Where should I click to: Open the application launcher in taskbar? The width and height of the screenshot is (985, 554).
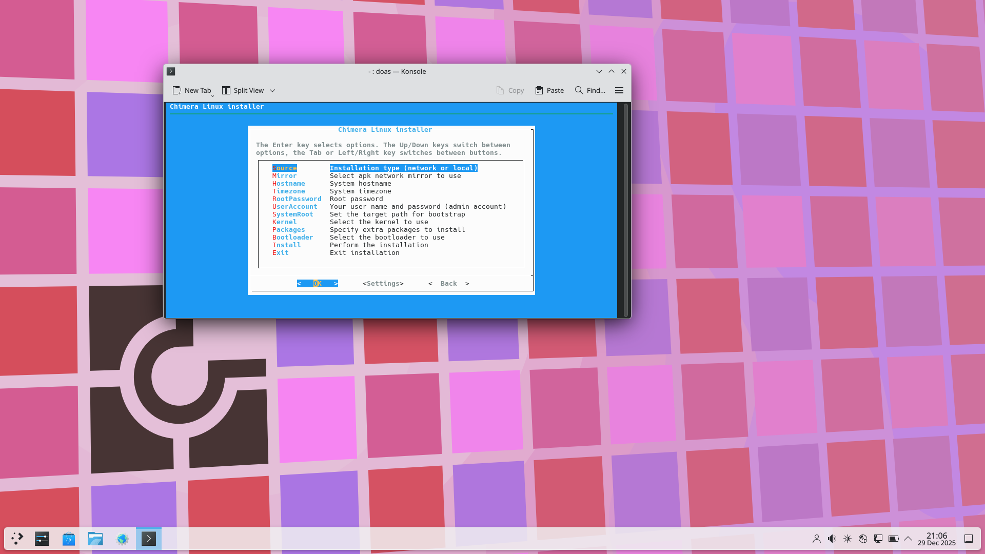(x=17, y=539)
